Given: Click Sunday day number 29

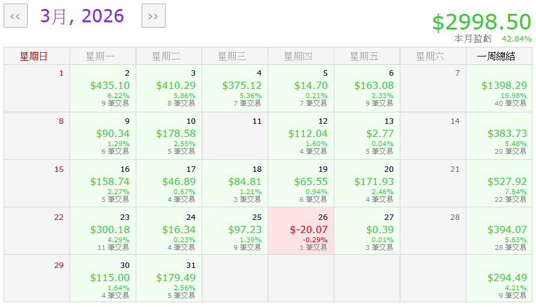Looking at the screenshot, I should (x=59, y=266).
